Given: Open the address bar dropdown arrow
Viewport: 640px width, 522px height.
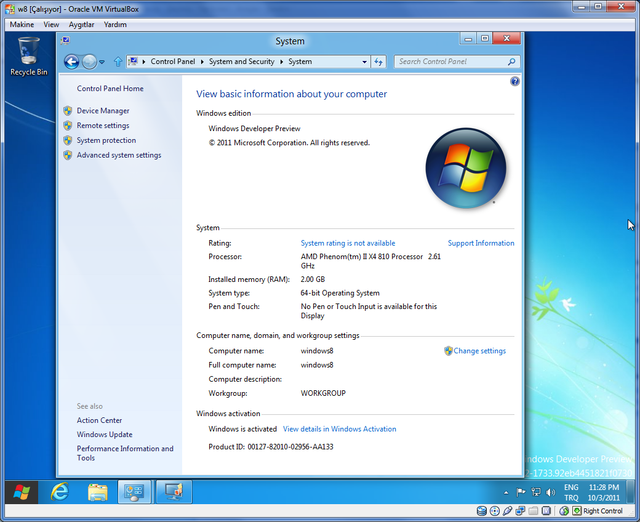Looking at the screenshot, I should [363, 62].
